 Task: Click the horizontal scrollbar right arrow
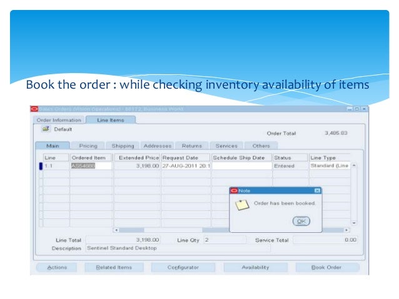(346, 230)
